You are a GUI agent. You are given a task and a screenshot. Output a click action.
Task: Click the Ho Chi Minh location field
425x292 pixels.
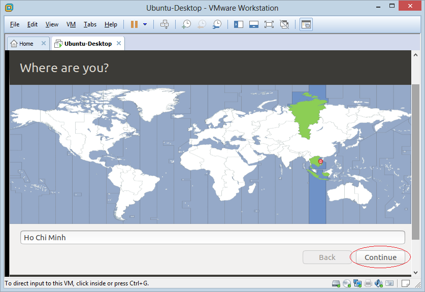213,238
